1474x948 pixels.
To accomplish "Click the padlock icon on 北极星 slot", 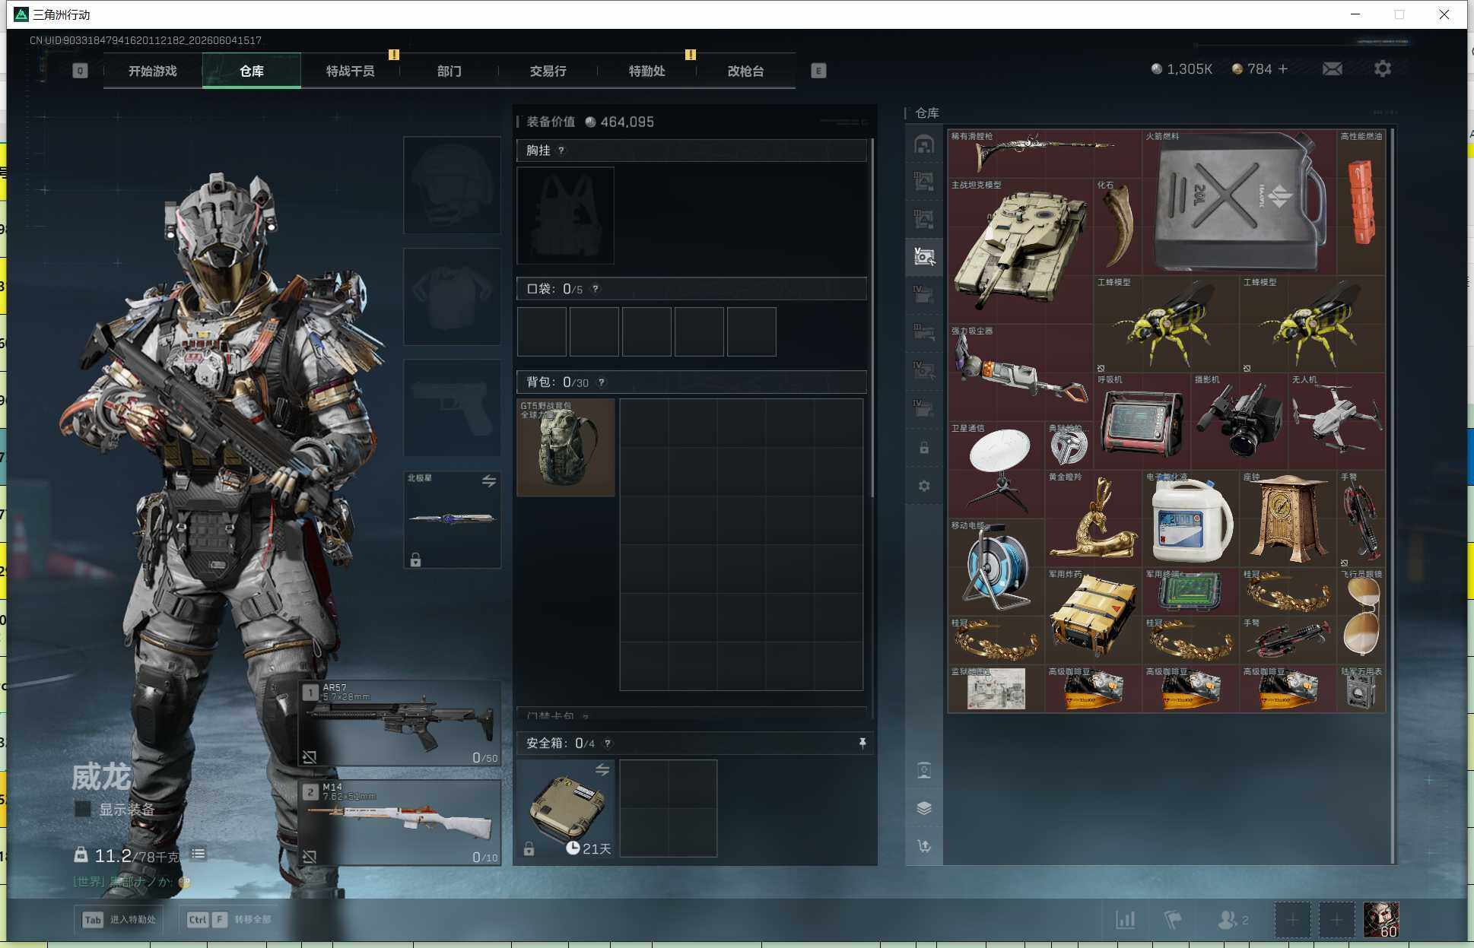I will 415,560.
